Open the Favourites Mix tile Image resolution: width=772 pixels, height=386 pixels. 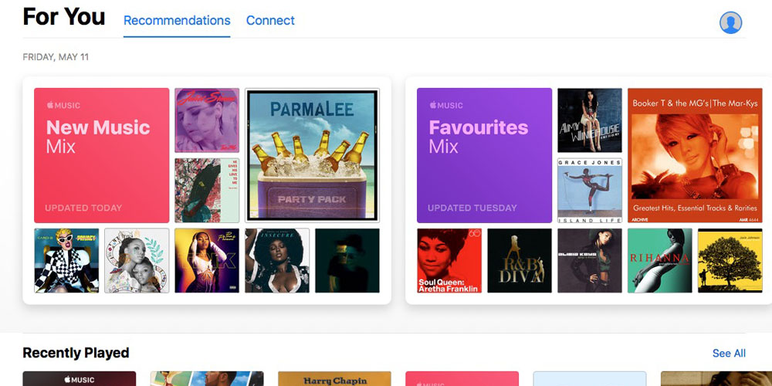[x=485, y=156]
